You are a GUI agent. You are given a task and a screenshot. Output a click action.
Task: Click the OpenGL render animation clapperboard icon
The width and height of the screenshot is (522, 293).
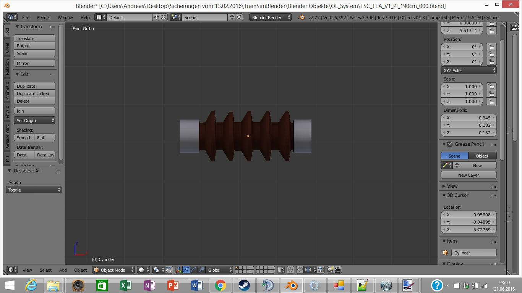[x=338, y=270]
